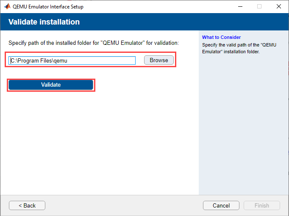The width and height of the screenshot is (289, 216).
Task: Click the "QEMU Emulator Interface Setup" title bar text
Action: (x=48, y=7)
